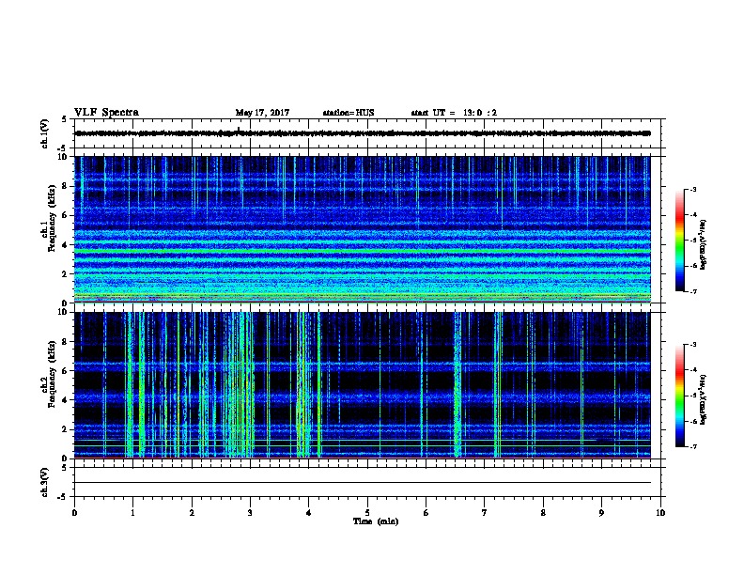Viewport: 744px width, 575px height.
Task: Click the ch.2 spectrogram panel
Action: click(x=363, y=385)
